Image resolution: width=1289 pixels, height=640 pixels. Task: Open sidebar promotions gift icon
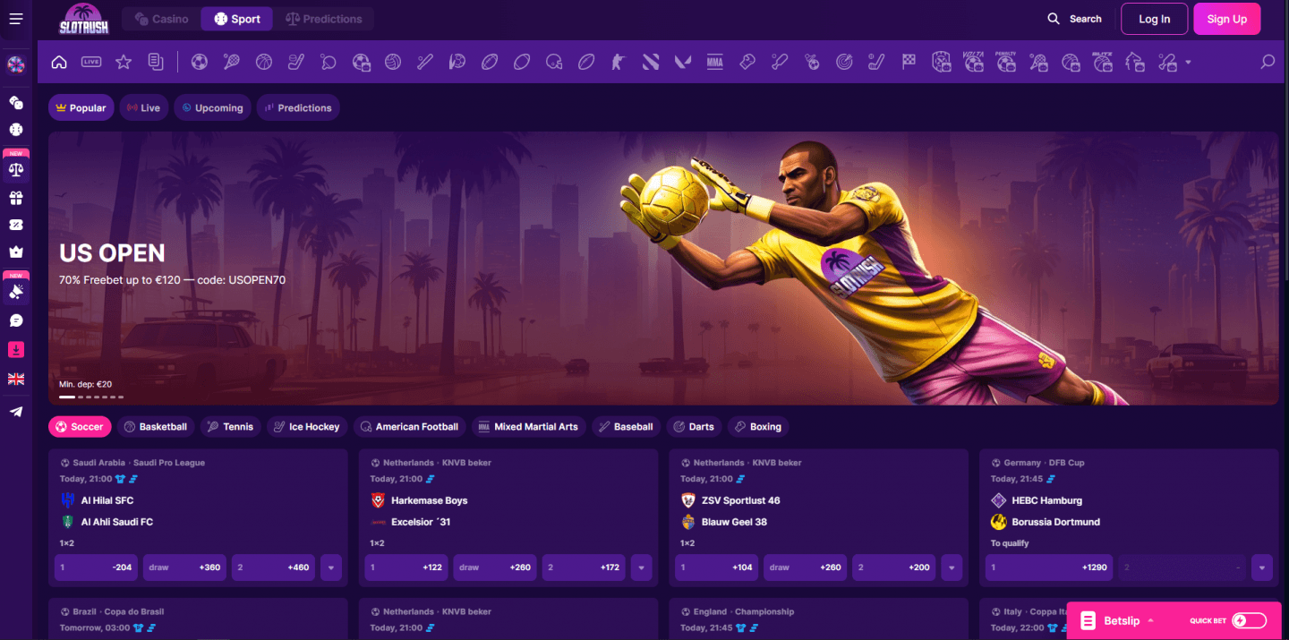(x=16, y=198)
